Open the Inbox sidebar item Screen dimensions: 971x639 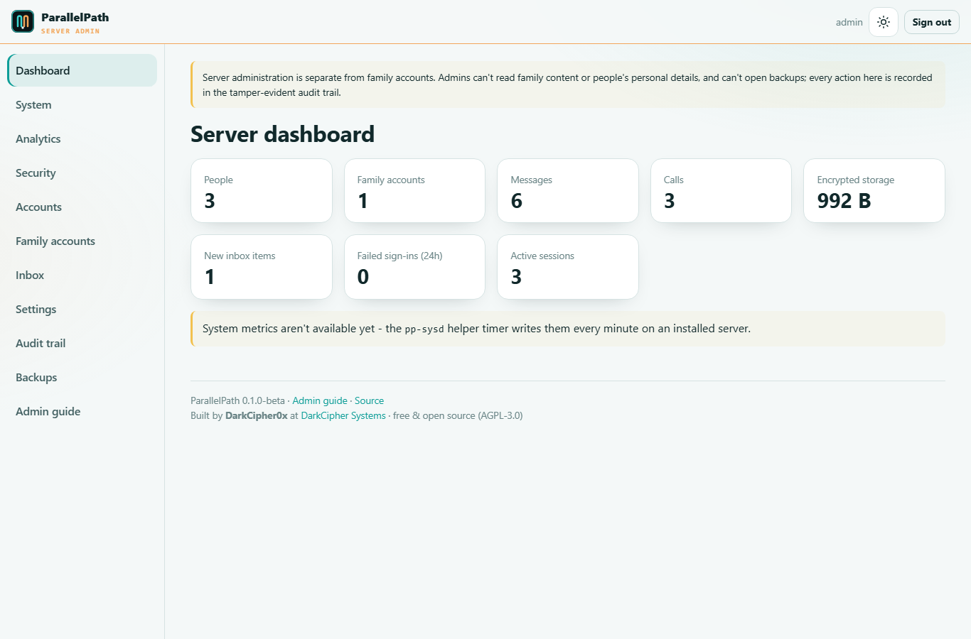82,275
